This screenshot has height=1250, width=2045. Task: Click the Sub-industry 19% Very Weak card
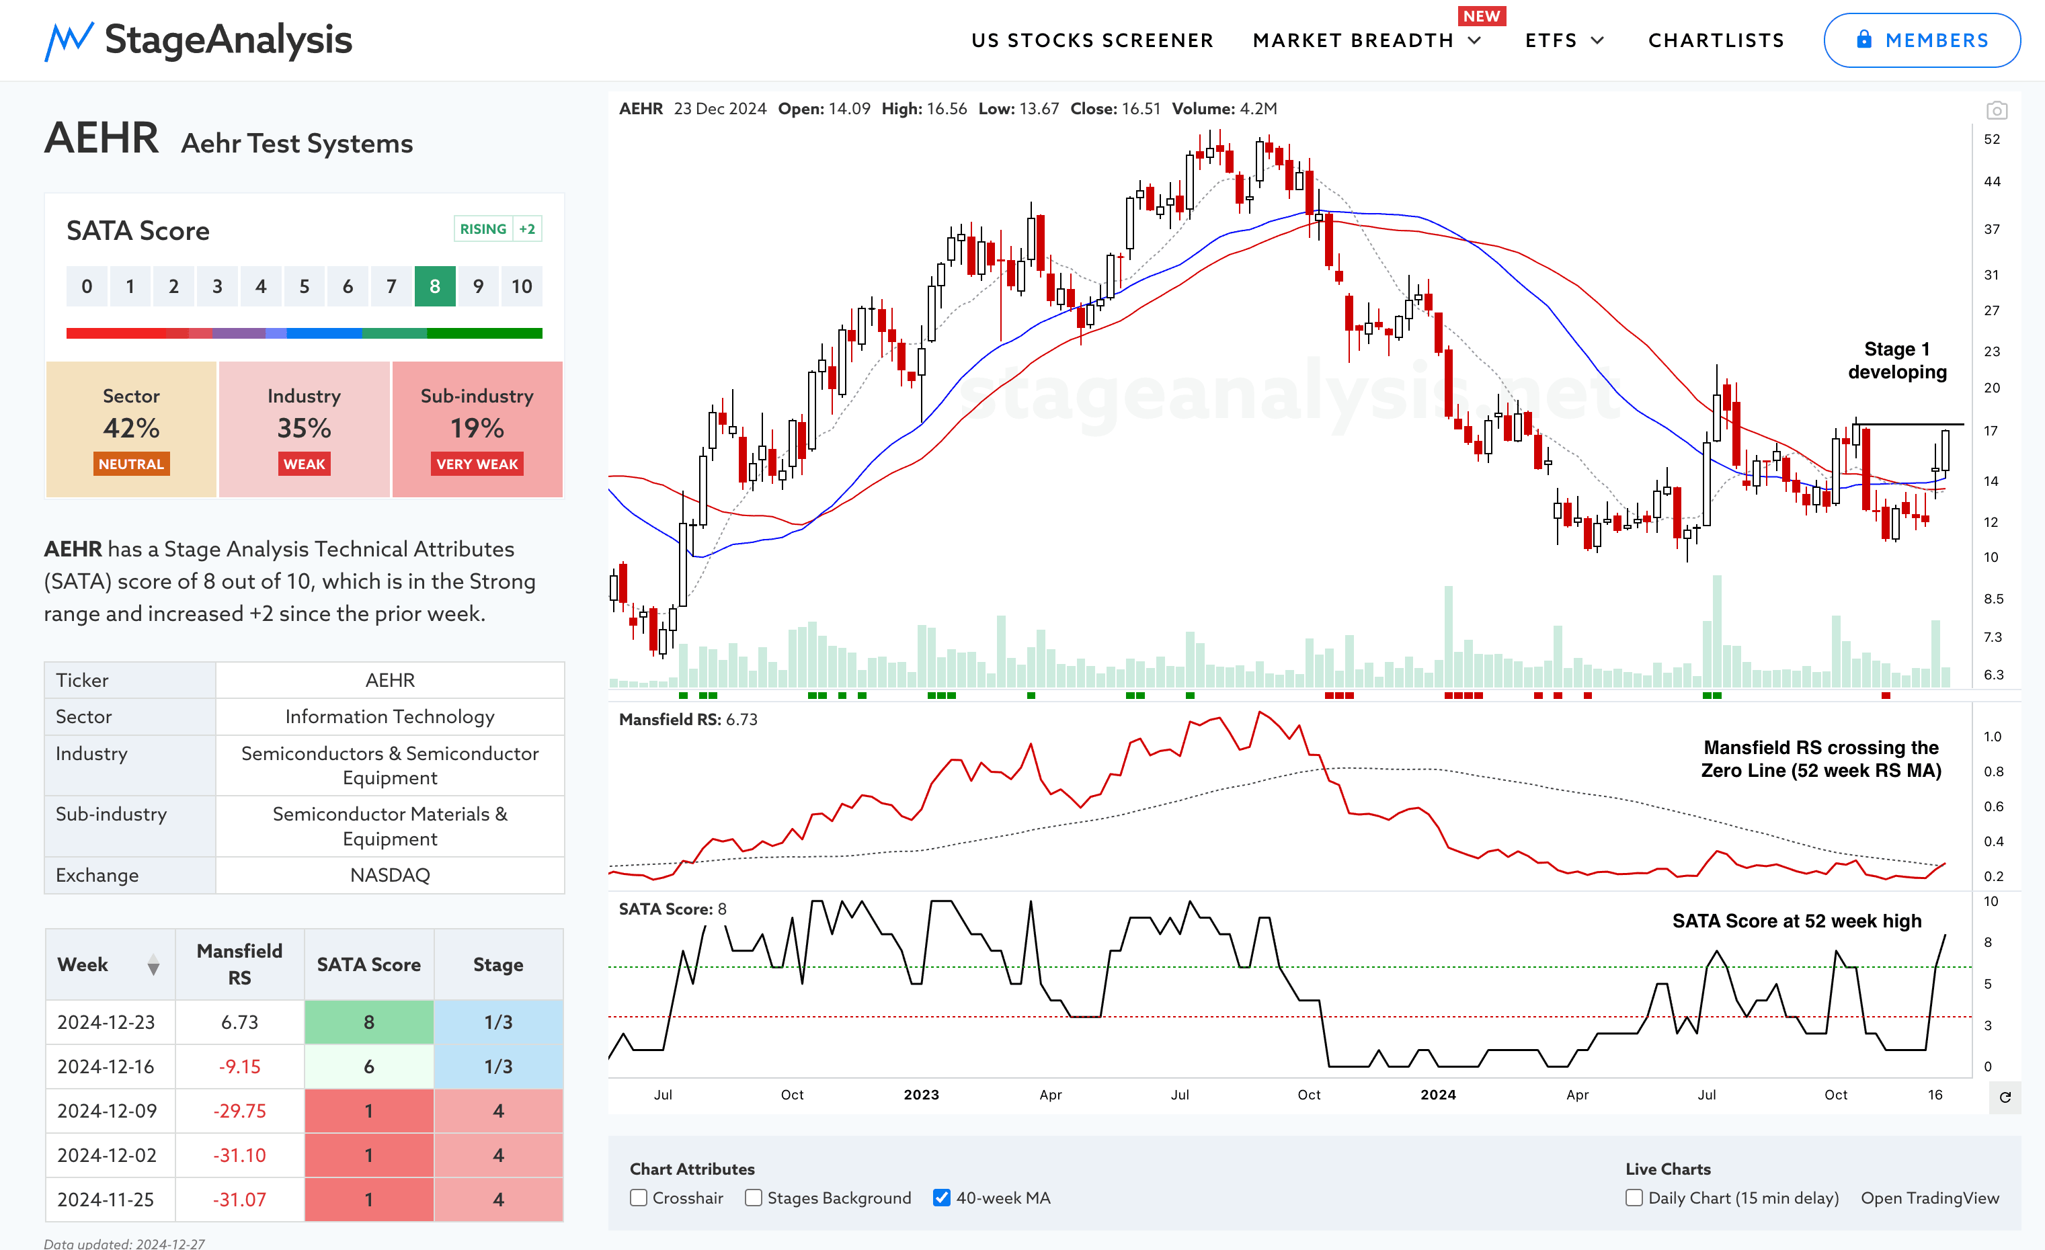[477, 429]
